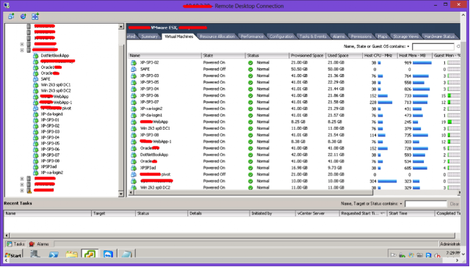Click the red Alarms icon in status bar

coord(32,244)
